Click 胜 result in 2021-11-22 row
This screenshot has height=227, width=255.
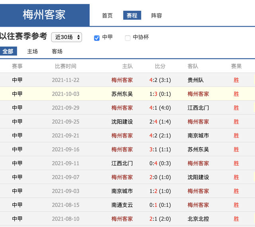click(236, 80)
